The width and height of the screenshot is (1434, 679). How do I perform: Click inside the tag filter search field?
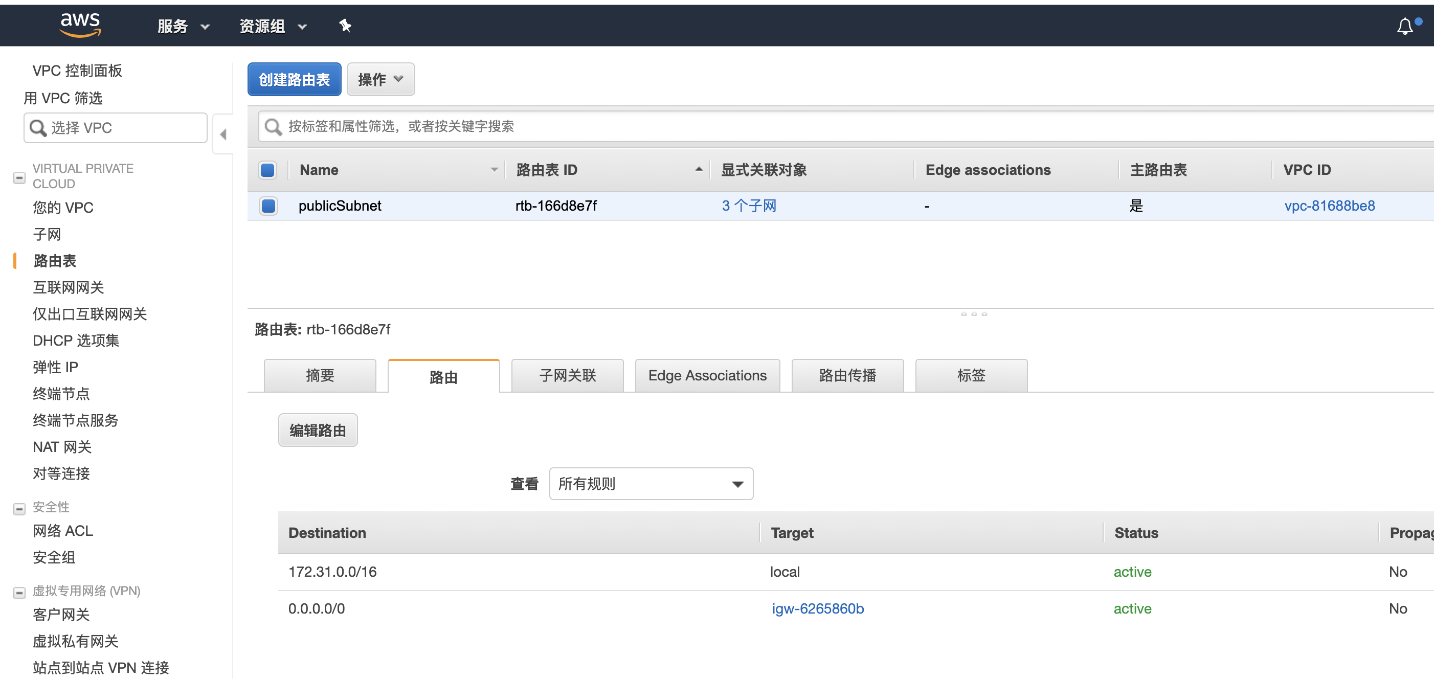point(501,126)
